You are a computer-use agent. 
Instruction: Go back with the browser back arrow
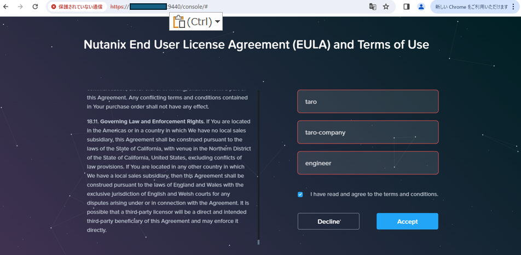(6, 7)
